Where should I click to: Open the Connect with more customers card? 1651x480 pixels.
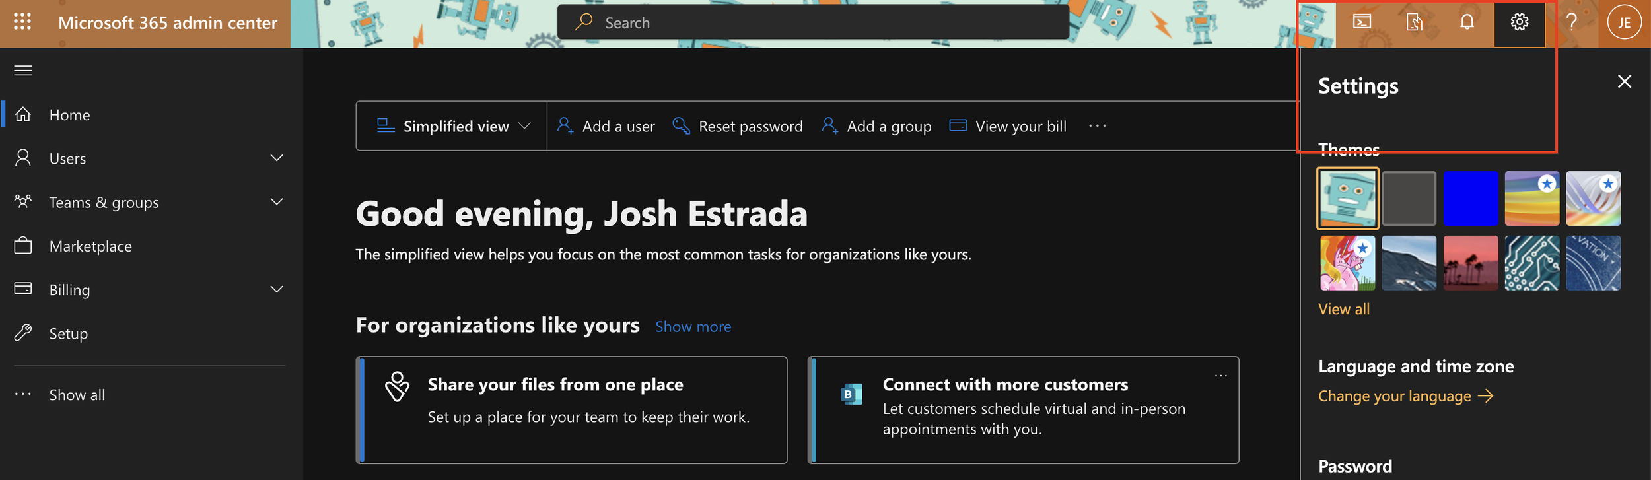1023,410
